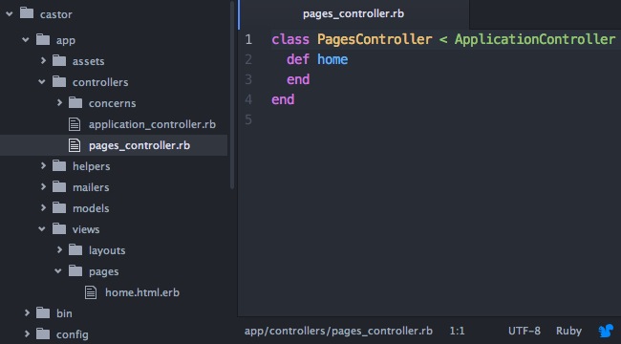This screenshot has height=344, width=621.
Task: Click the assets folder icon
Action: point(59,60)
